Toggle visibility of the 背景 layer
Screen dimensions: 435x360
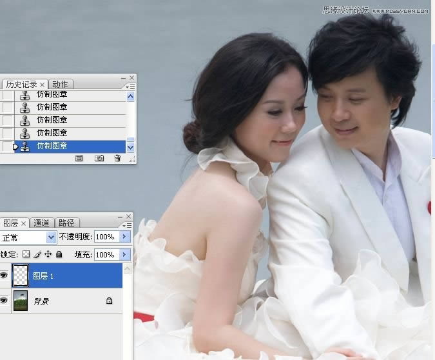(4, 301)
